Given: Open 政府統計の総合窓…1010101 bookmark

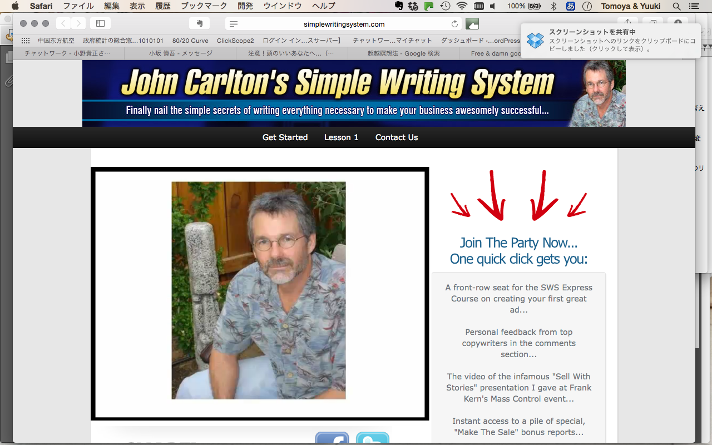Looking at the screenshot, I should point(123,41).
